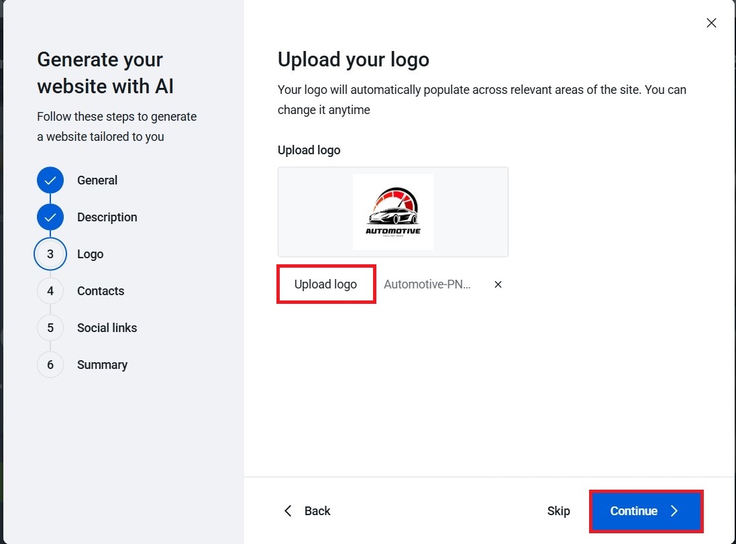Select the step 5 number circle

pyautogui.click(x=50, y=328)
